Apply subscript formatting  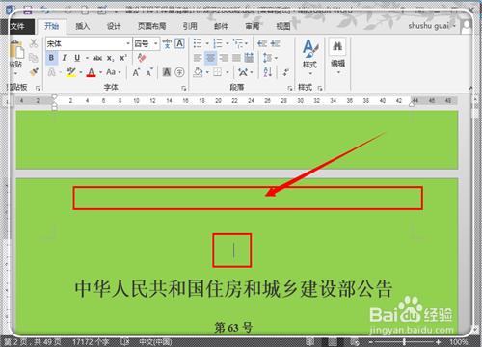(x=110, y=58)
